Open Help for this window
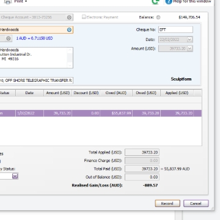The height and width of the screenshot is (220, 220). pyautogui.click(x=169, y=2)
